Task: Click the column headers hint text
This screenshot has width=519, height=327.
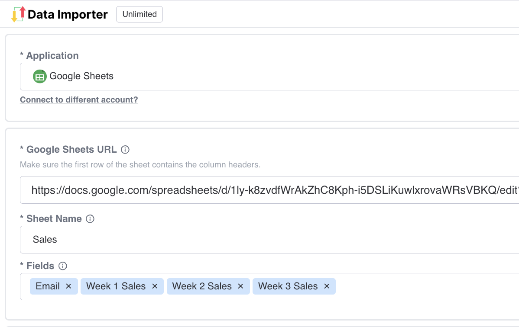Action: (140, 165)
